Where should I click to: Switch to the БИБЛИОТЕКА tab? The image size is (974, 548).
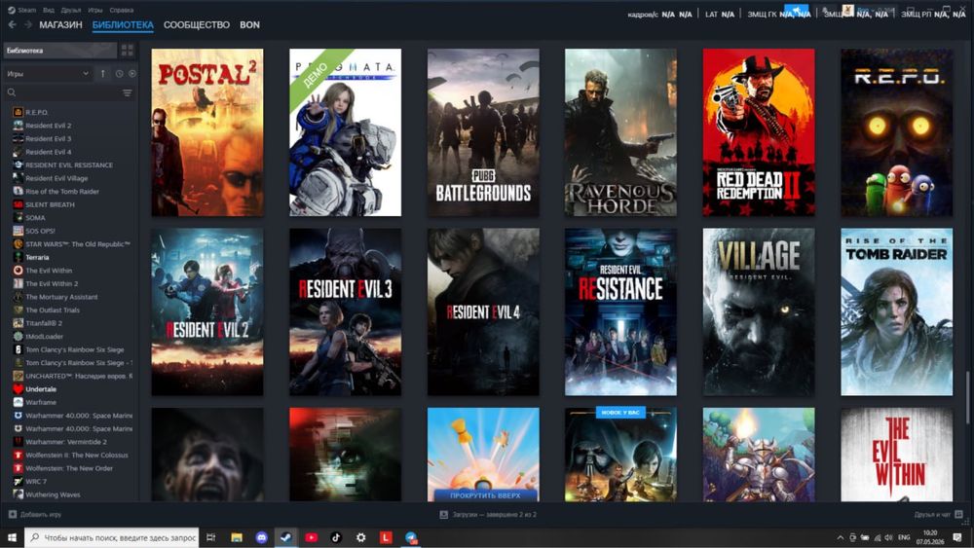pos(123,25)
